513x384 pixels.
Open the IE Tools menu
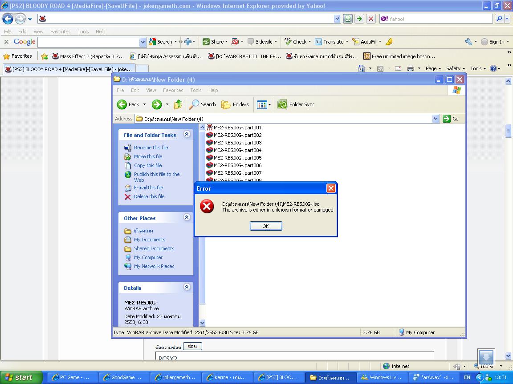[x=83, y=32]
